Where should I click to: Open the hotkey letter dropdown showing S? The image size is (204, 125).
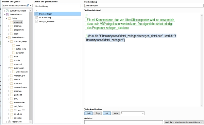[x=133, y=113]
